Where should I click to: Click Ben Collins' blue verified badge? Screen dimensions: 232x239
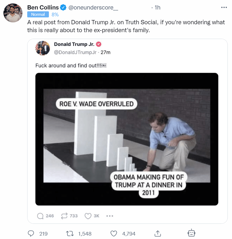point(63,8)
